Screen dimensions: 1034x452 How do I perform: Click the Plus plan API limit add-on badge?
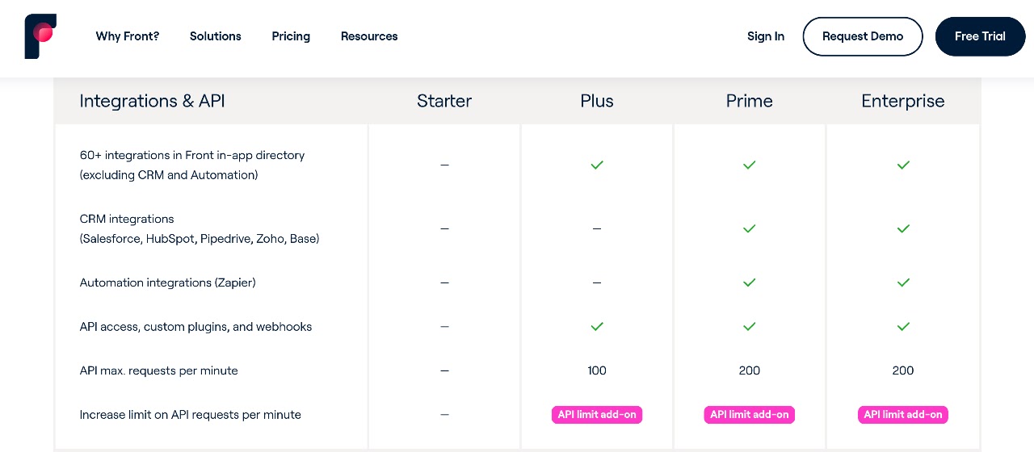click(597, 415)
